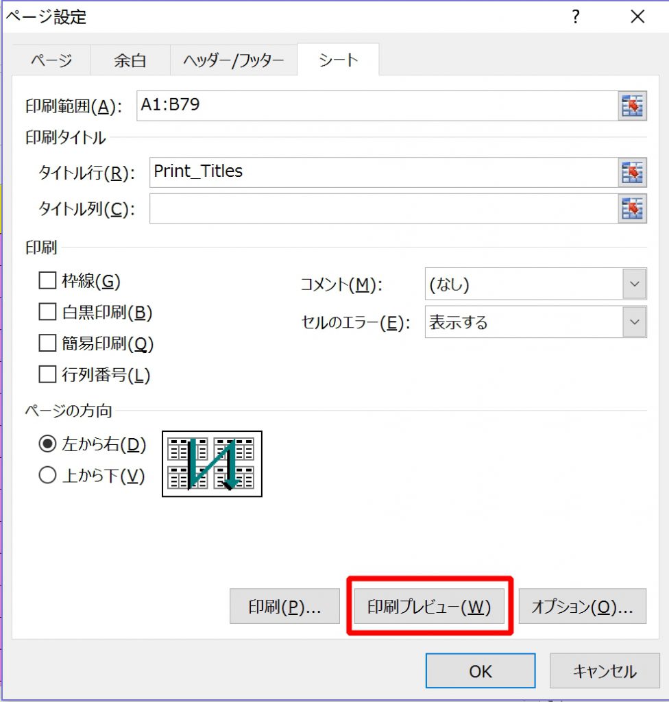The width and height of the screenshot is (669, 702).
Task: Go to the ヘッダー/フッター tab
Action: (x=233, y=60)
